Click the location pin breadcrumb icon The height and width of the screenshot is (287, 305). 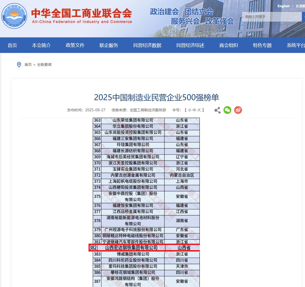(19, 65)
